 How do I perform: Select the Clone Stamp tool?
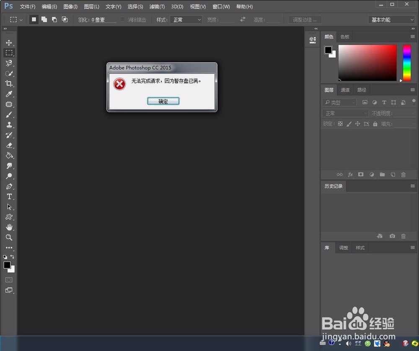(x=9, y=125)
